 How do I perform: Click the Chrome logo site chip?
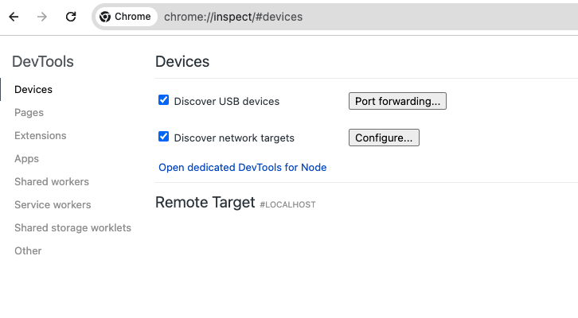pos(126,17)
